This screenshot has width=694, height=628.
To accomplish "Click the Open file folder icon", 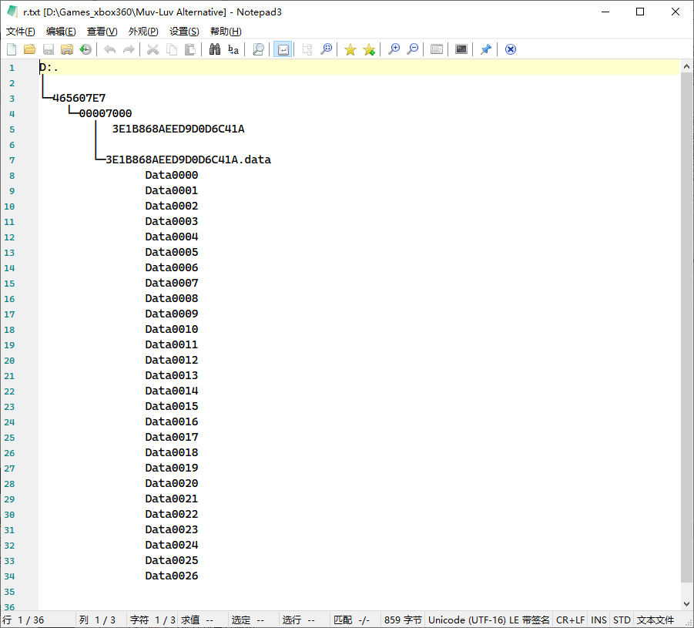I will tap(29, 49).
